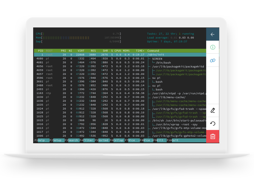Click the red trash delete icon
This screenshot has height=179, width=254.
[212, 136]
